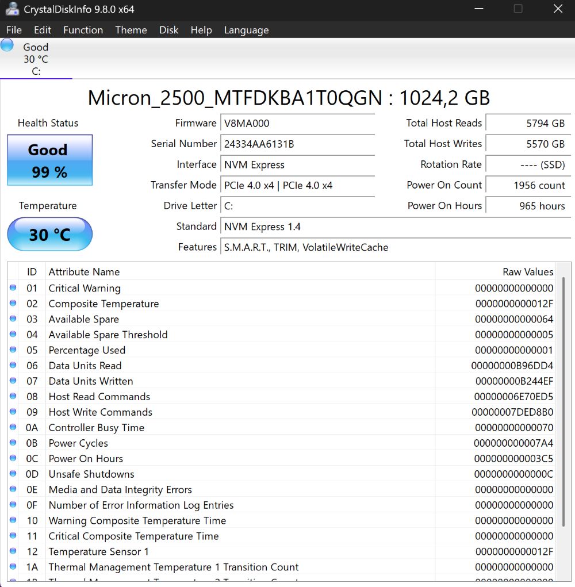The height and width of the screenshot is (587, 575).
Task: Click the status dot for Media and Data Integrity Errors
Action: pos(13,489)
